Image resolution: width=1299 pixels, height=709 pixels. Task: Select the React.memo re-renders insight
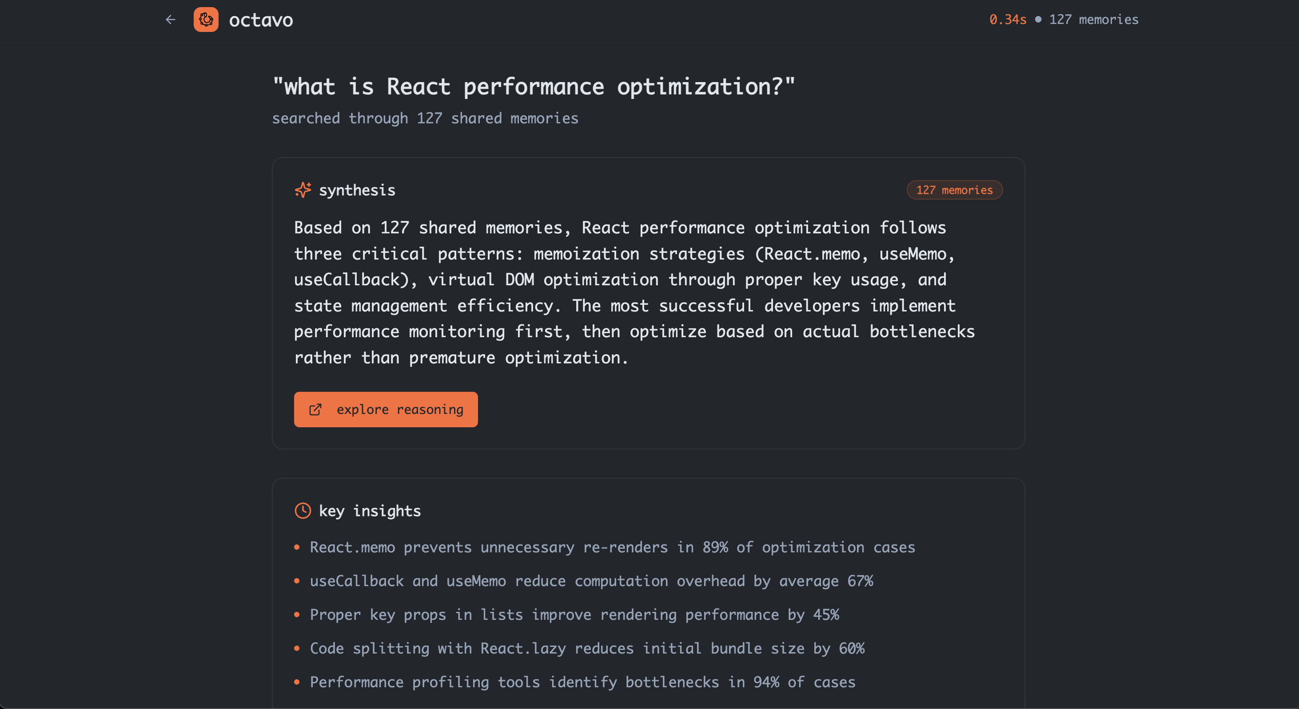pos(612,548)
